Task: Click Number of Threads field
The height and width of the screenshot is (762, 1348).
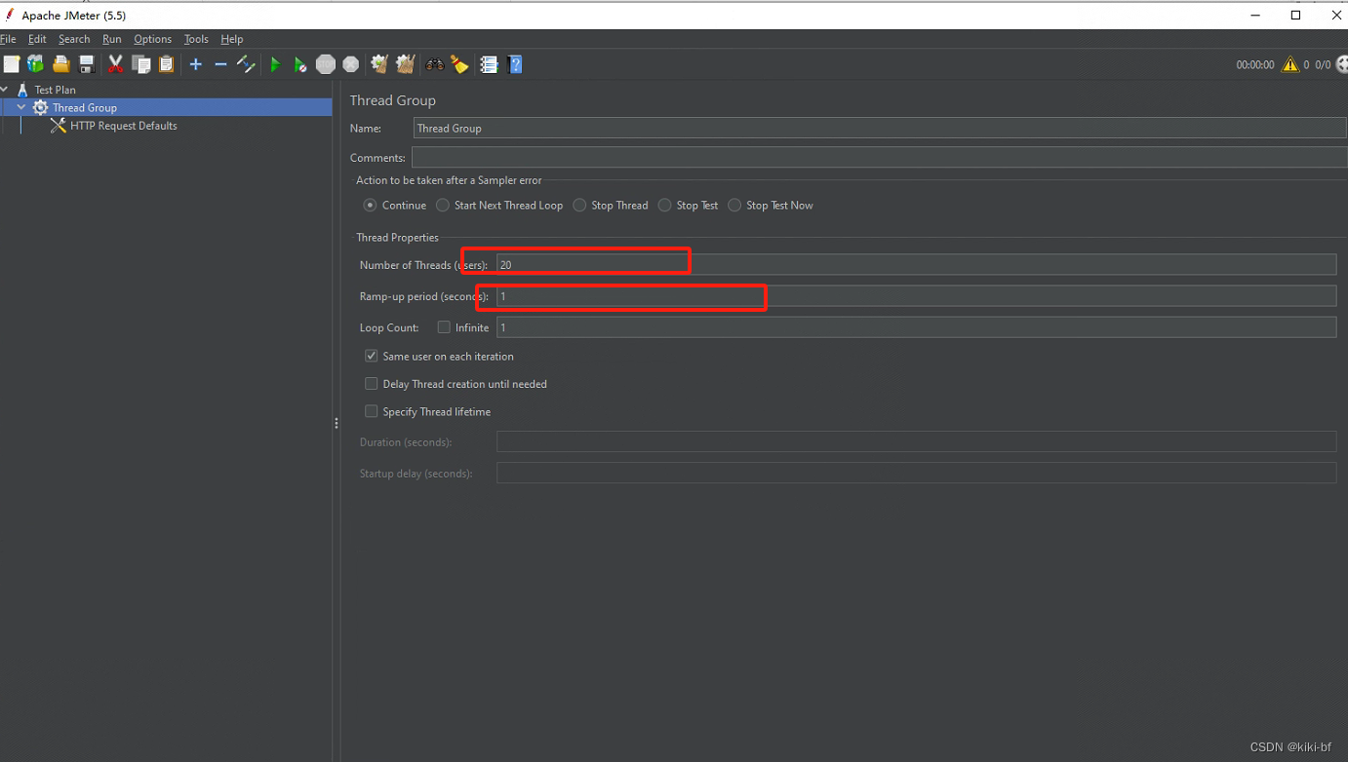Action: click(x=916, y=264)
